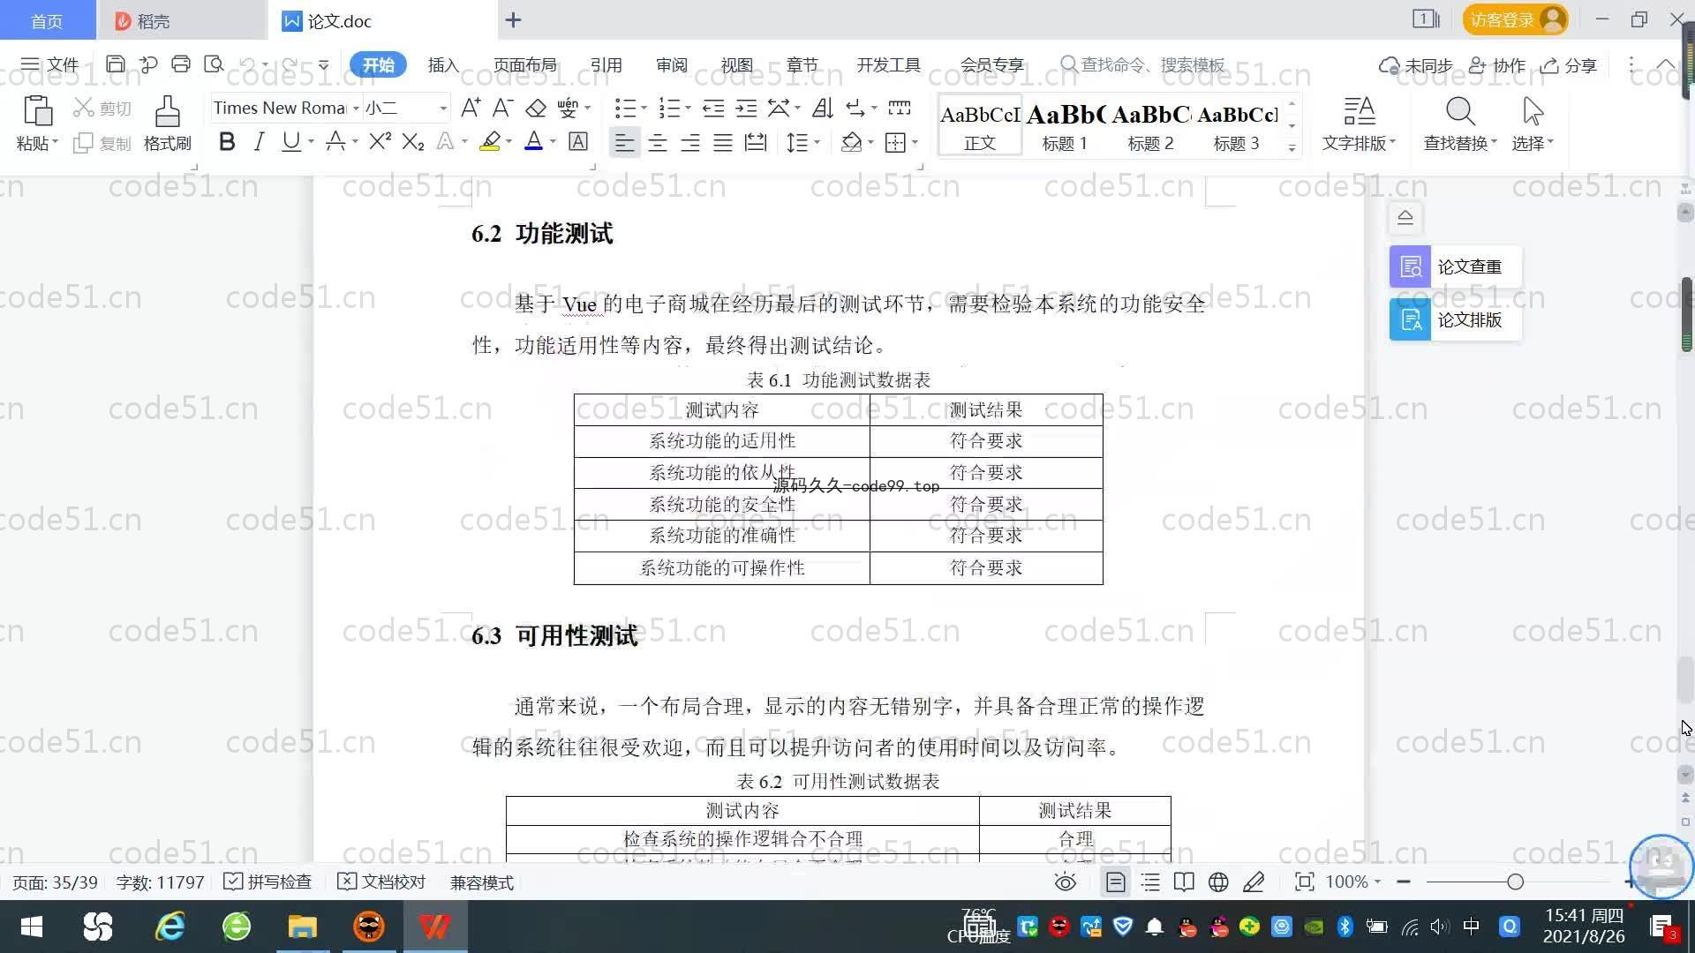The height and width of the screenshot is (953, 1695).
Task: Set paragraph alignment to justify
Action: pyautogui.click(x=723, y=142)
